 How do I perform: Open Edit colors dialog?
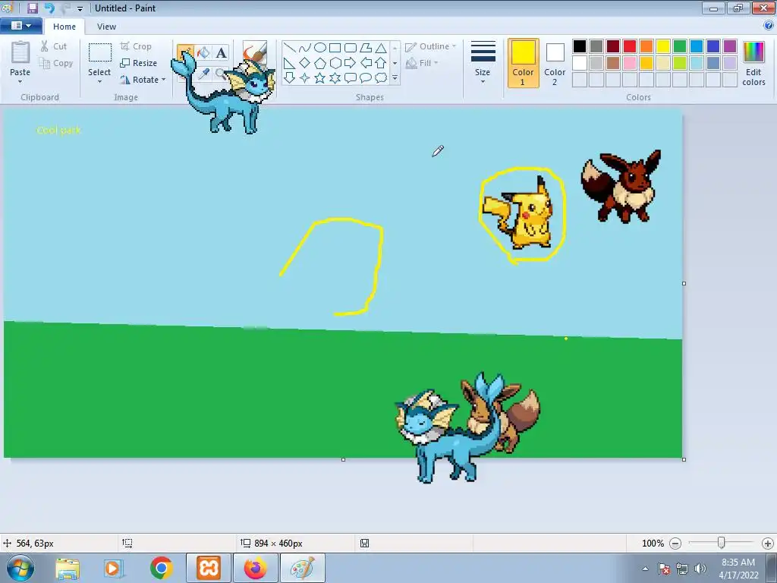pos(753,64)
